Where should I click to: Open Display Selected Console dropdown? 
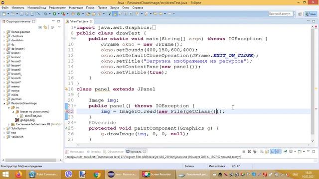(295, 152)
